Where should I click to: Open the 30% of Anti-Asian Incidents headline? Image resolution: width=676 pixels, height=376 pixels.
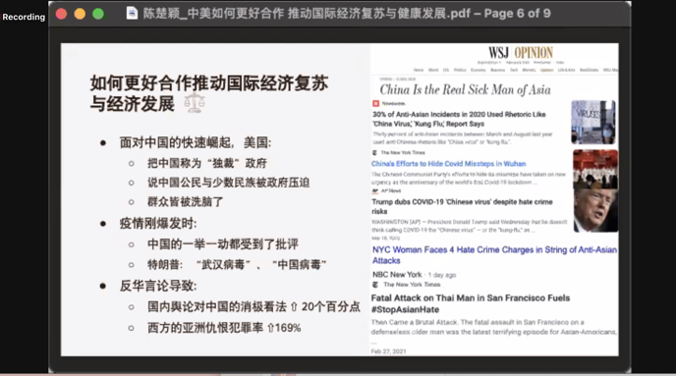[x=459, y=119]
